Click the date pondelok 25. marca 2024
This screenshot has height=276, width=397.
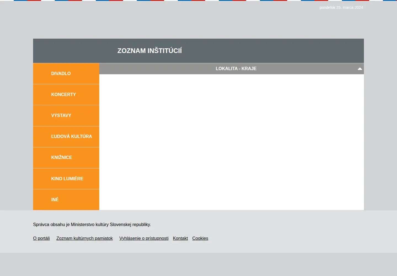click(x=341, y=7)
